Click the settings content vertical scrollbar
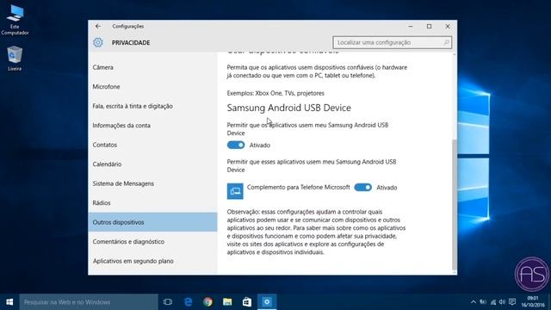 [455, 205]
